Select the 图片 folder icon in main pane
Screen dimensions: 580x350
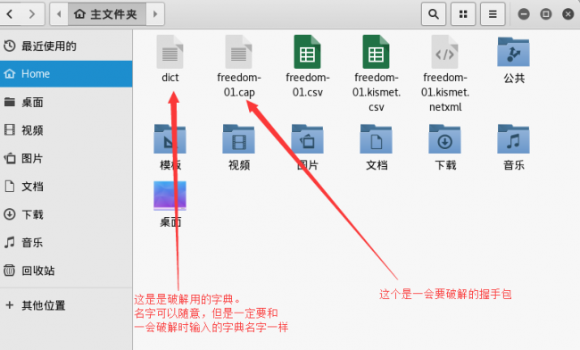tap(307, 138)
